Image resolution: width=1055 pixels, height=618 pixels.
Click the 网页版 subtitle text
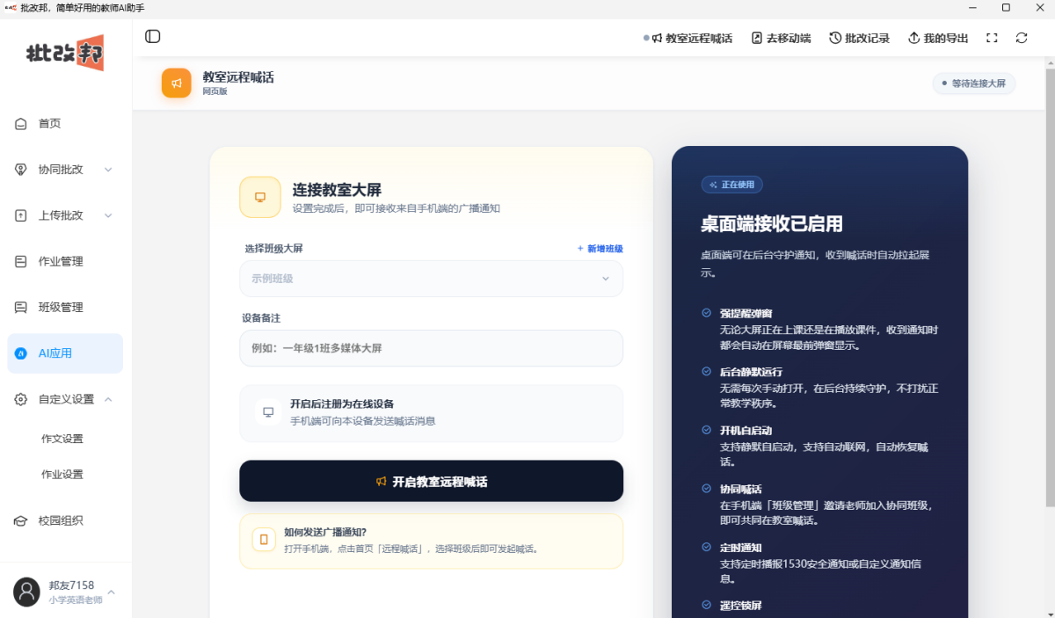click(x=215, y=91)
